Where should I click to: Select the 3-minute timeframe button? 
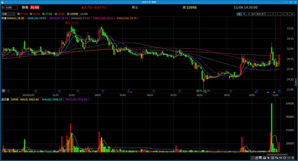273,14
